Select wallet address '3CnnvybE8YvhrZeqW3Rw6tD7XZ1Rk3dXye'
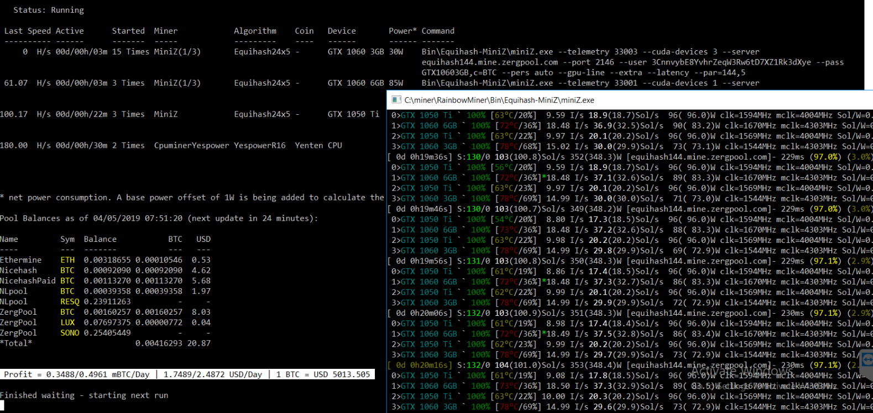The width and height of the screenshot is (873, 413). [x=731, y=62]
